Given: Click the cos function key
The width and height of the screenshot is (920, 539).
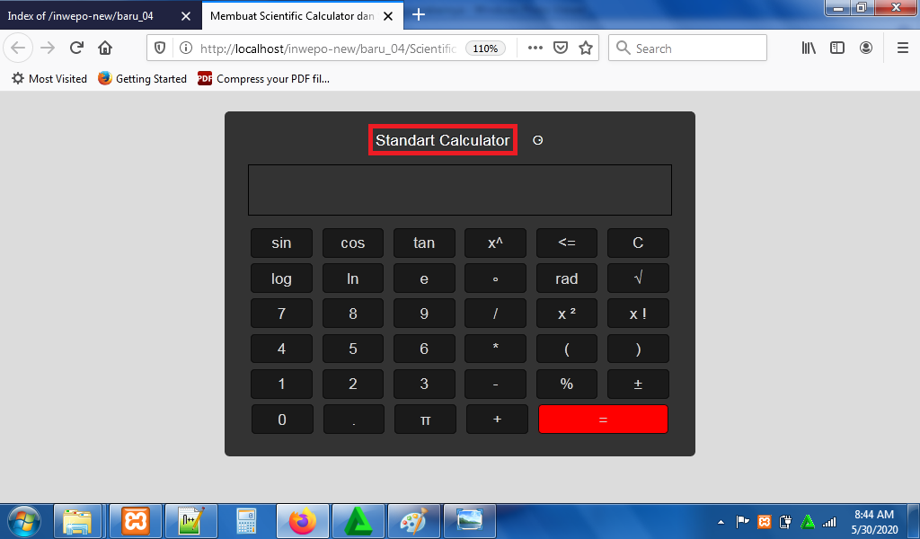Looking at the screenshot, I should (x=352, y=243).
